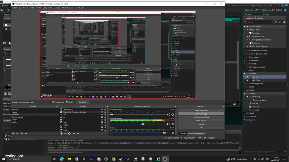Open Spotify from the Windows taskbar
The width and height of the screenshot is (289, 162).
[x=106, y=159]
